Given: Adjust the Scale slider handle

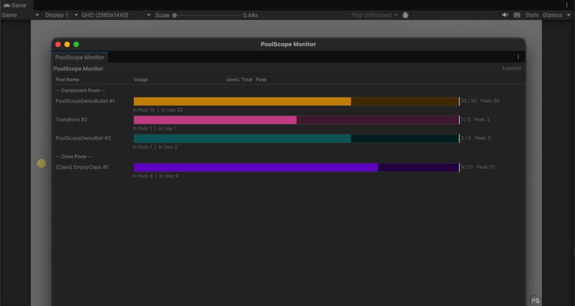Looking at the screenshot, I should click(174, 15).
